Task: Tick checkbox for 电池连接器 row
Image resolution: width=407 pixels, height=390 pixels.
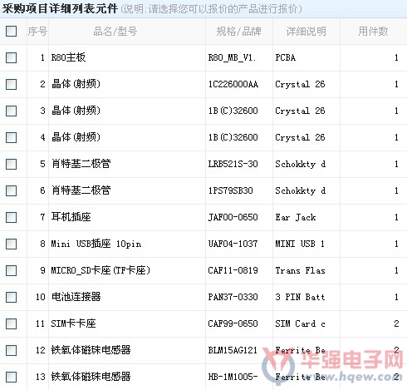Action: pyautogui.click(x=11, y=297)
